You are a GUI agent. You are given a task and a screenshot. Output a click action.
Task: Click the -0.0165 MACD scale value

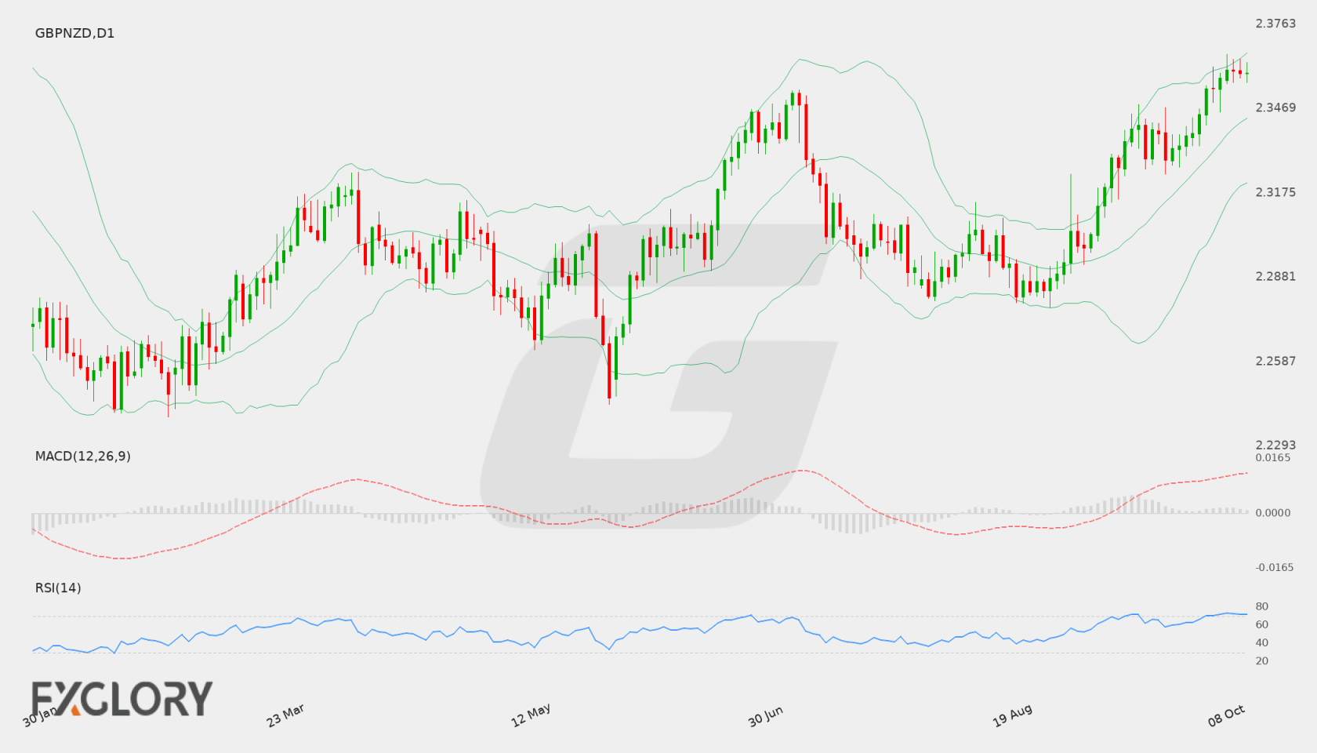click(x=1275, y=567)
